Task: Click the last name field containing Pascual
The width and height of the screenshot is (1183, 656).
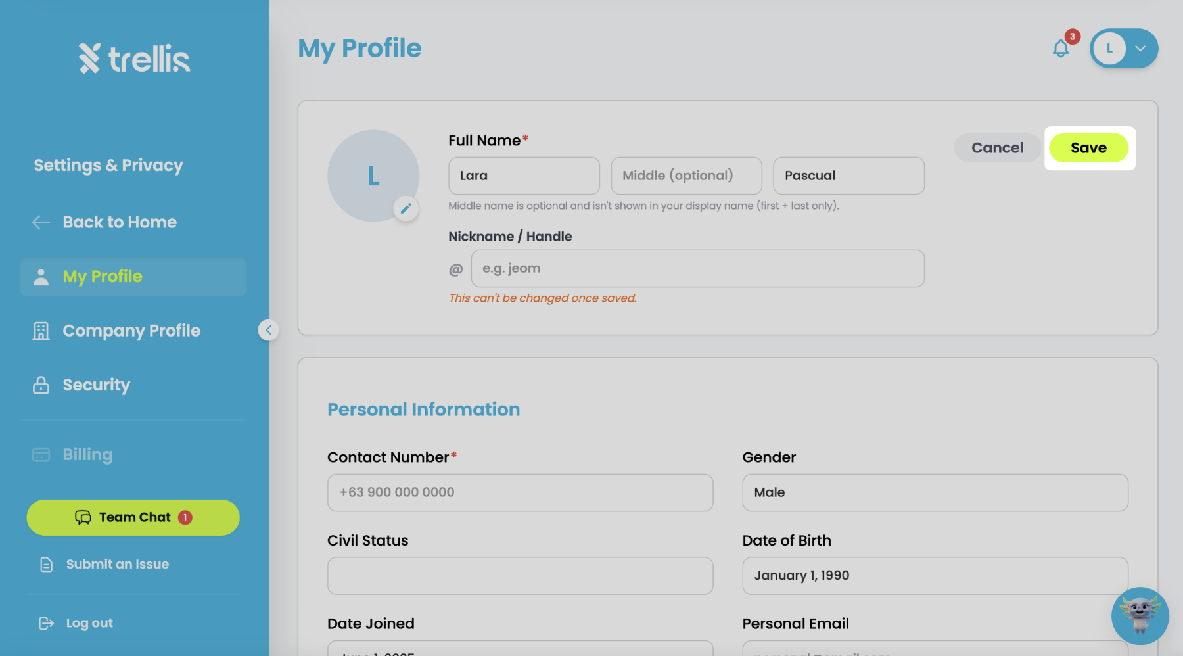Action: tap(848, 176)
